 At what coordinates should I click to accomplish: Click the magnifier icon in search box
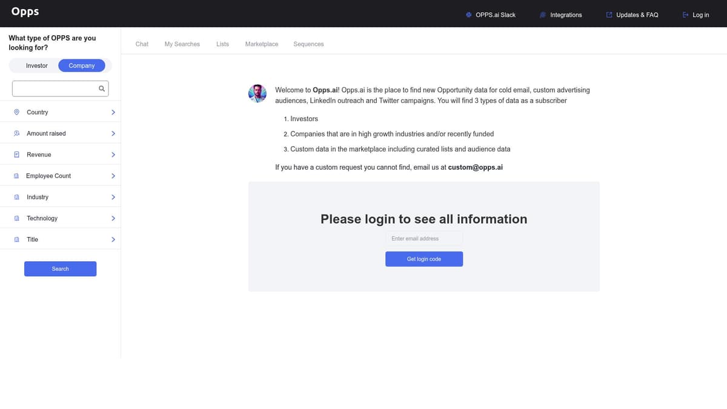click(102, 89)
